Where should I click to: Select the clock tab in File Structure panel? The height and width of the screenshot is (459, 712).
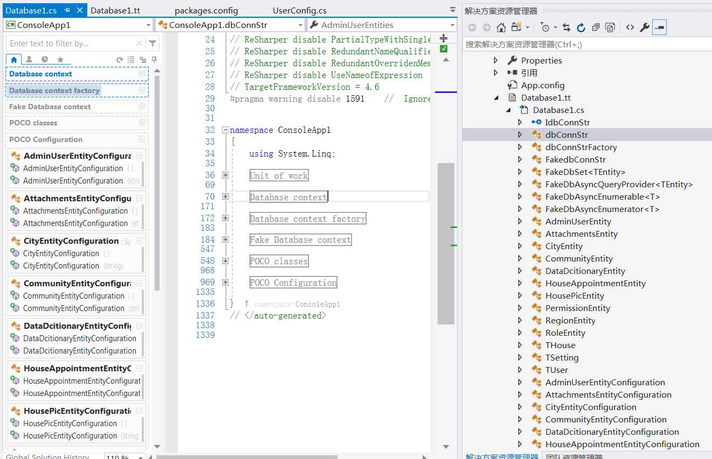coord(45,59)
